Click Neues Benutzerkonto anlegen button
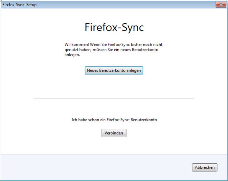The width and height of the screenshot is (228, 181). 114,70
